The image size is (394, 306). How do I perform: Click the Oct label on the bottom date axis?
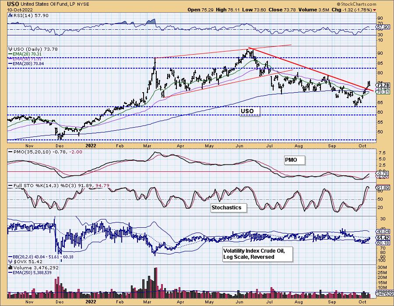point(362,302)
